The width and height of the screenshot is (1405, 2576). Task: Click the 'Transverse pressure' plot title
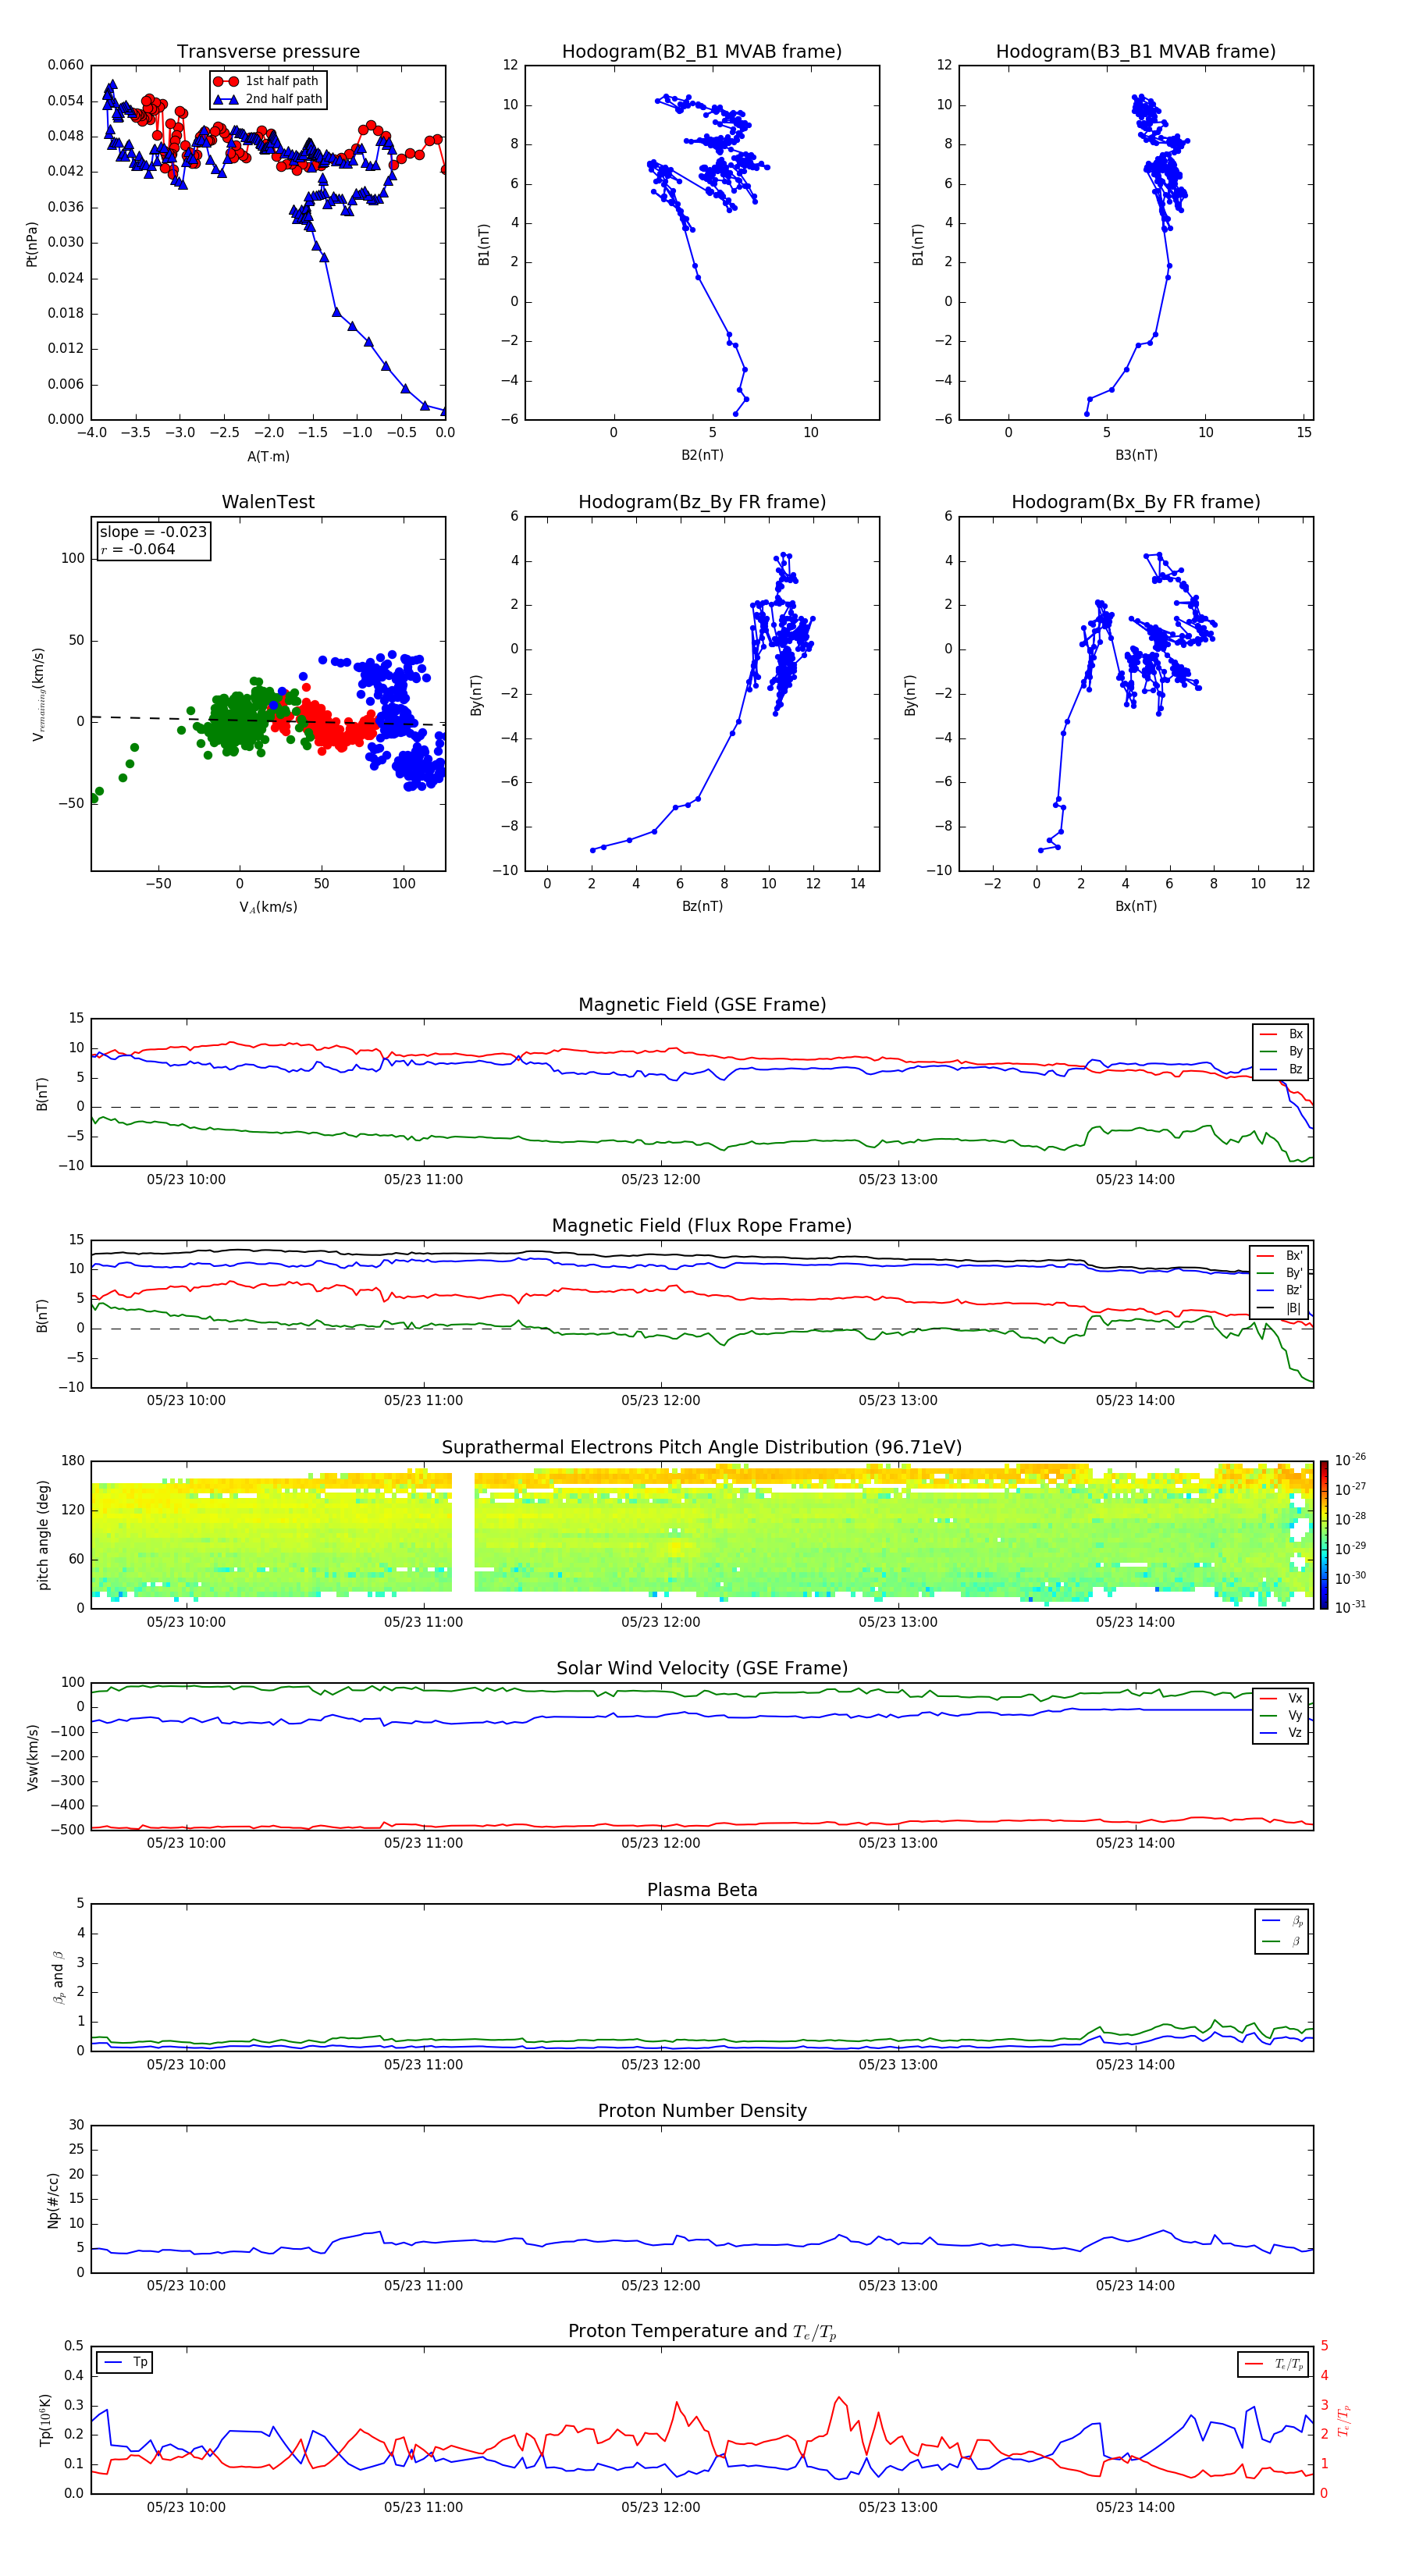pyautogui.click(x=268, y=52)
